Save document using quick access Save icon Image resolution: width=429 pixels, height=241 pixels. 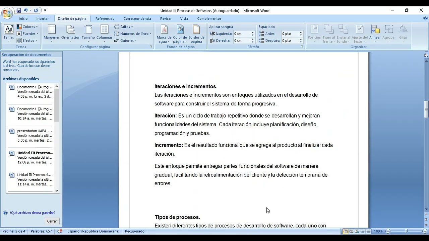pyautogui.click(x=19, y=10)
